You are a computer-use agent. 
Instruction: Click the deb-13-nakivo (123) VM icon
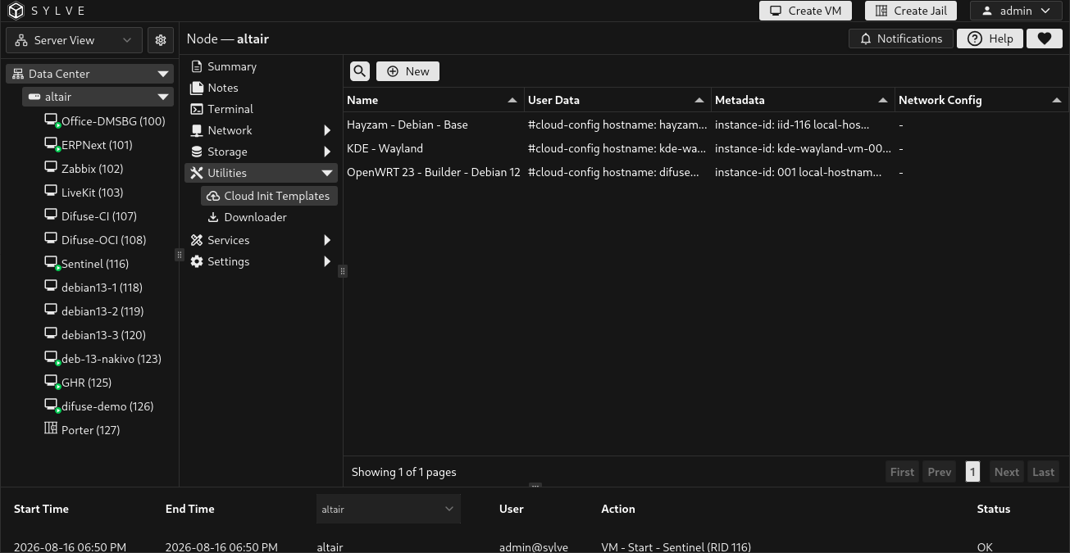[x=51, y=358]
